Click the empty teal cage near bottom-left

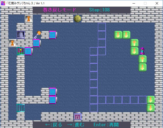[x=20, y=108]
